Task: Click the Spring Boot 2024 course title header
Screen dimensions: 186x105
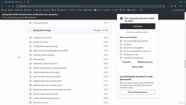Action: pyautogui.click(x=30, y=14)
